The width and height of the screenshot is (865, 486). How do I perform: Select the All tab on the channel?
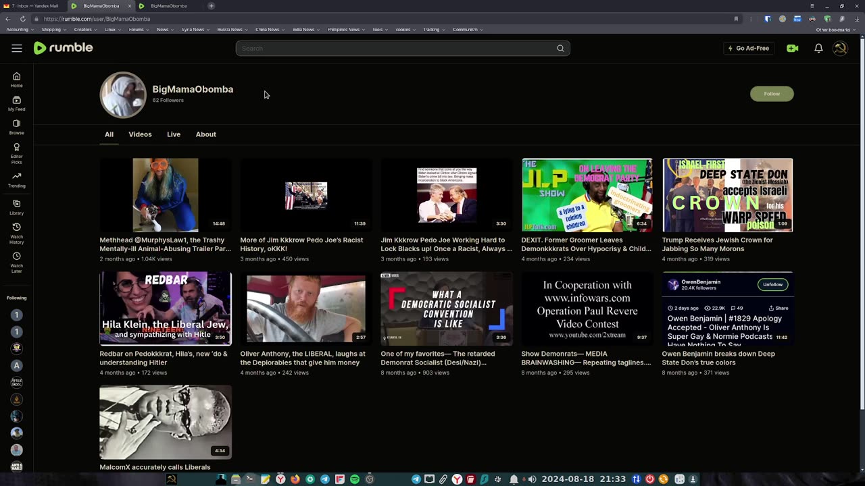109,134
